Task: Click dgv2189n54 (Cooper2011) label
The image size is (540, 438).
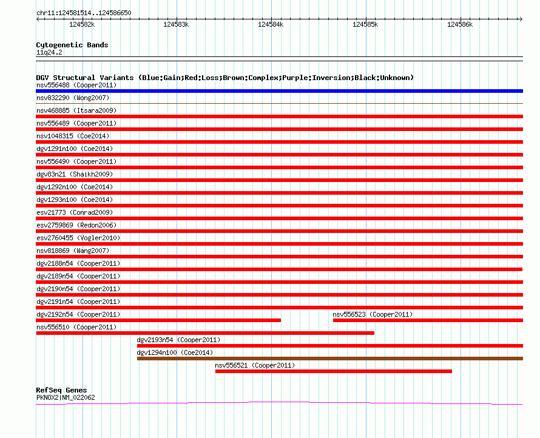Action: tap(78, 276)
